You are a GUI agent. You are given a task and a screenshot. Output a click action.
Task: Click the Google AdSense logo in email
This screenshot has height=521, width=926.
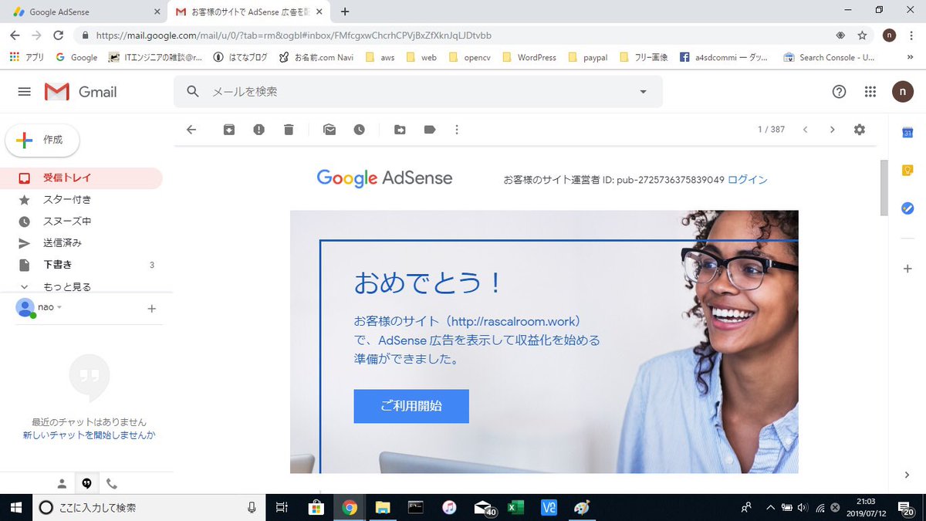(384, 178)
